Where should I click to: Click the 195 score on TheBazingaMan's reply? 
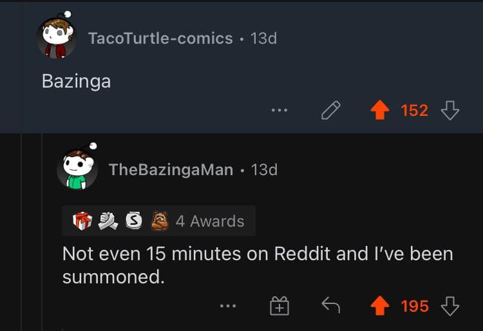[x=414, y=307]
